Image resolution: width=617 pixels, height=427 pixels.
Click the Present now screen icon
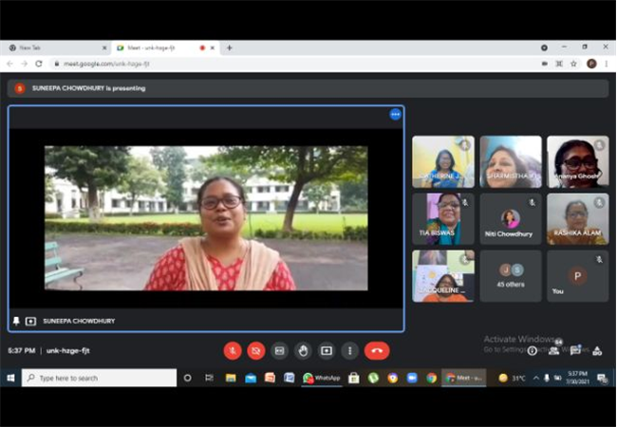click(327, 350)
